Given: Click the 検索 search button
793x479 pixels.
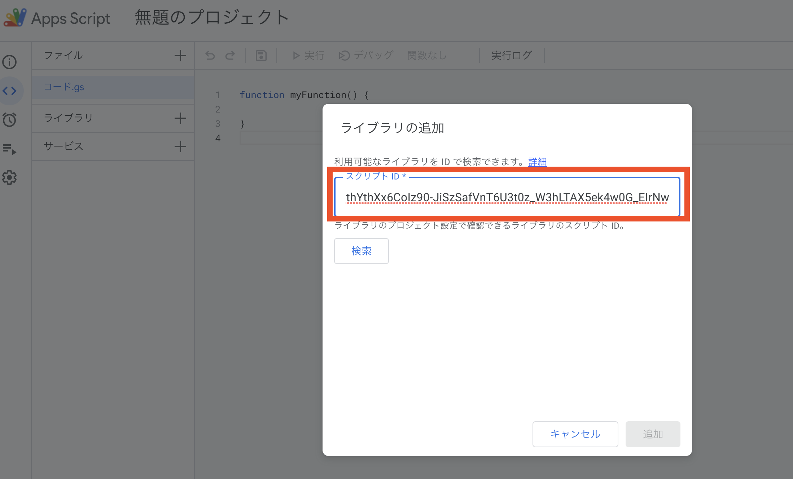Looking at the screenshot, I should coord(361,251).
